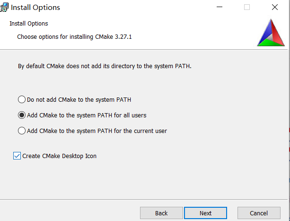Image resolution: width=290 pixels, height=221 pixels.
Task: Uncheck the Create CMake Desktop Icon checkbox
Action: (x=17, y=156)
